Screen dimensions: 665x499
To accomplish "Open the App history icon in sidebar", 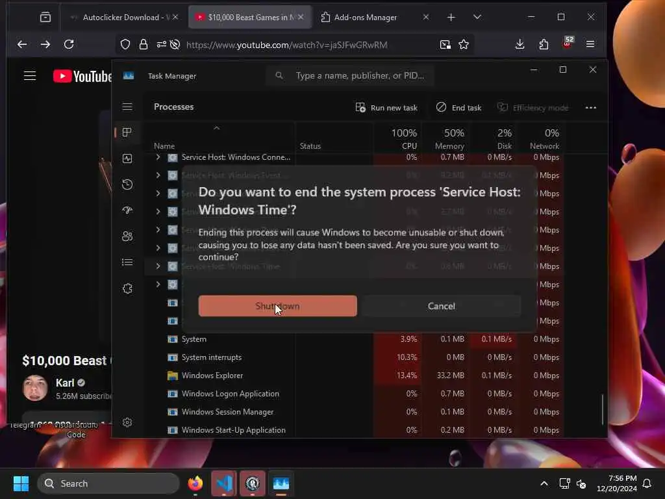I will click(127, 185).
